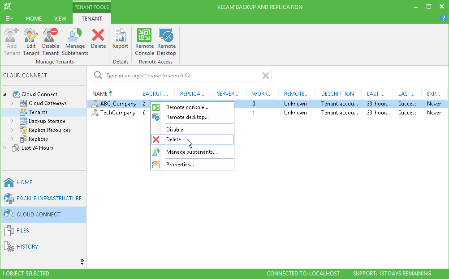
Task: Select Backup Storage in the tree
Action: [47, 121]
